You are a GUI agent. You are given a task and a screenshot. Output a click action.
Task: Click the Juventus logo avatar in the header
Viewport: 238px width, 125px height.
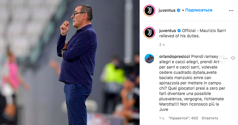(x=149, y=11)
